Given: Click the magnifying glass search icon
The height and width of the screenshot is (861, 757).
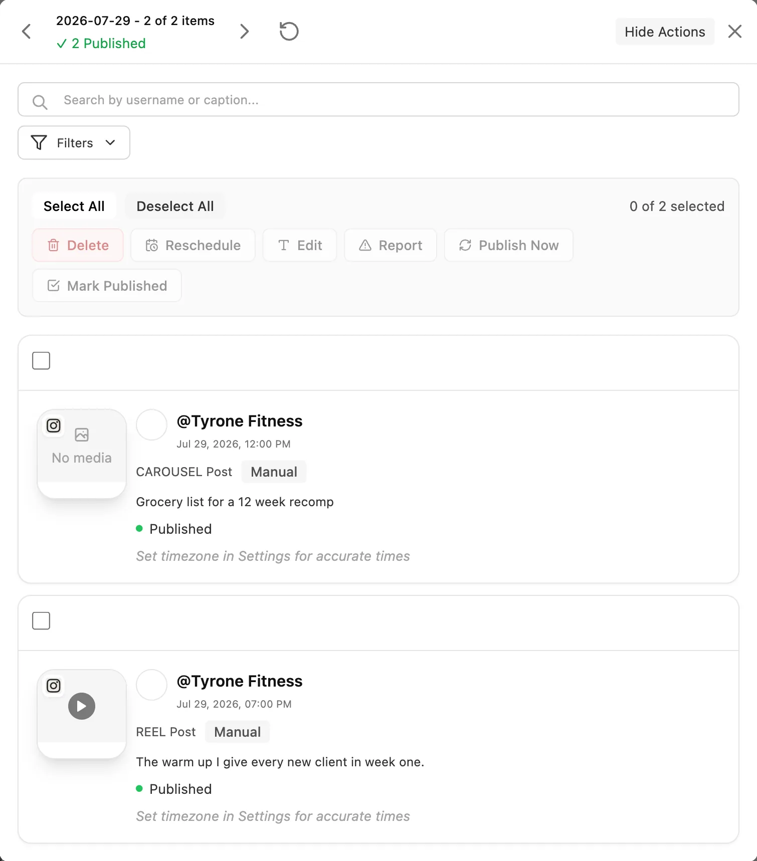Looking at the screenshot, I should click(40, 102).
